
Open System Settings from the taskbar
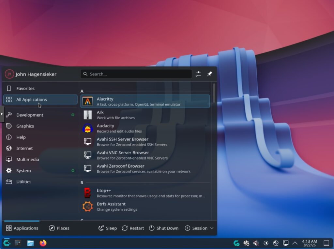pyautogui.click(x=18, y=243)
